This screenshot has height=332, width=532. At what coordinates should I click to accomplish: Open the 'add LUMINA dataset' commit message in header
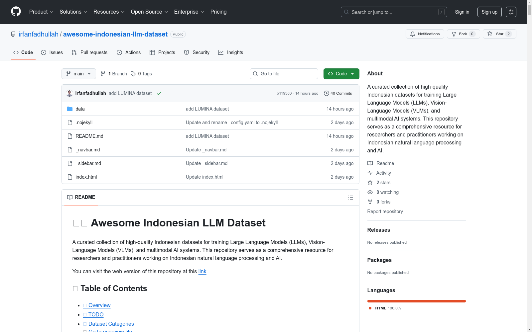pyautogui.click(x=130, y=93)
